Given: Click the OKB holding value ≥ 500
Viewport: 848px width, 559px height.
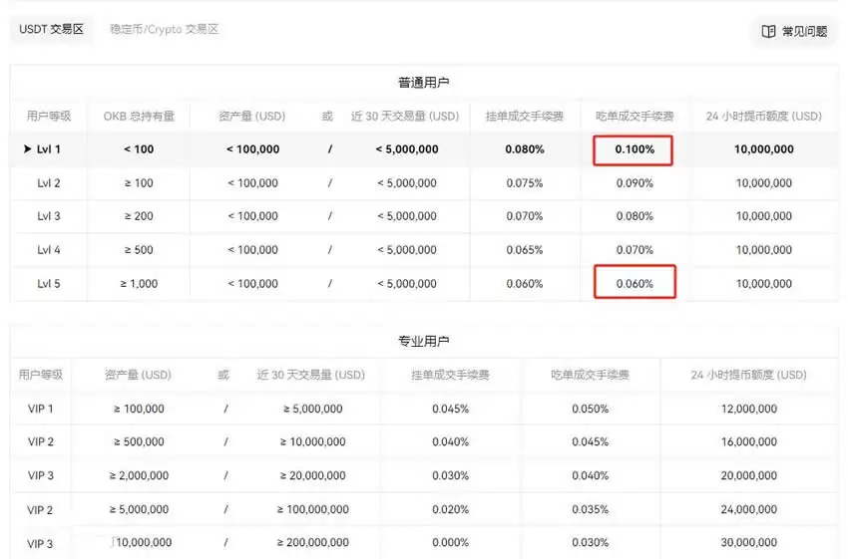Looking at the screenshot, I should [139, 250].
